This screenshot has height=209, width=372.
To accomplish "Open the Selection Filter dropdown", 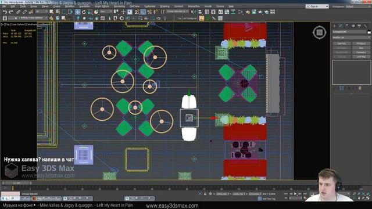I will (41, 12).
